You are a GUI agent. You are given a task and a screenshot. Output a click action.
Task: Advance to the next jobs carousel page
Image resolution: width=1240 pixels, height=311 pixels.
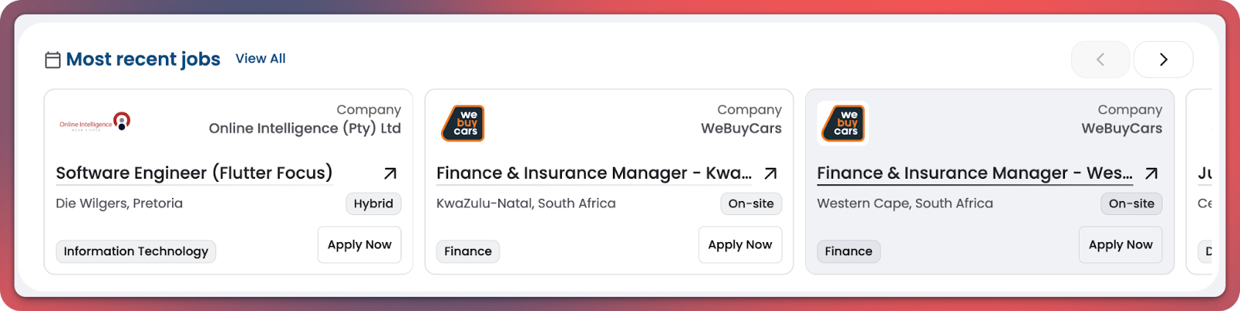tap(1163, 60)
